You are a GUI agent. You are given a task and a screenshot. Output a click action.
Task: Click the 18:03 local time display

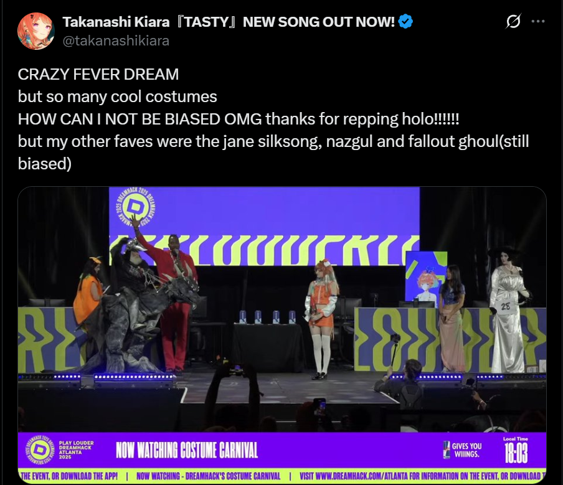[516, 453]
